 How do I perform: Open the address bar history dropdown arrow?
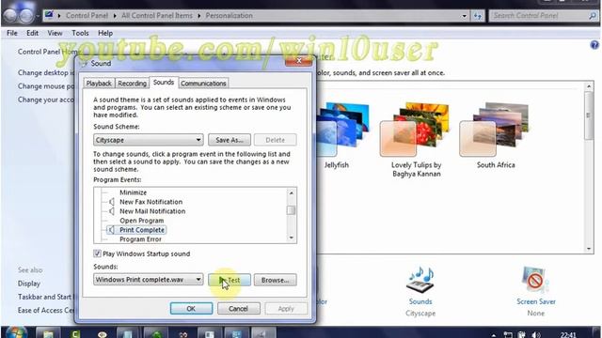(x=464, y=16)
